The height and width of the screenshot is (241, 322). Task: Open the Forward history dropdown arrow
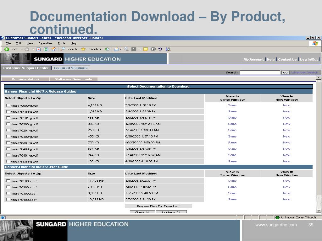point(33,49)
